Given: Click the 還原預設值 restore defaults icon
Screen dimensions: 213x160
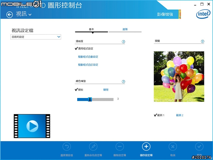Looking at the screenshot, I should [67, 147].
